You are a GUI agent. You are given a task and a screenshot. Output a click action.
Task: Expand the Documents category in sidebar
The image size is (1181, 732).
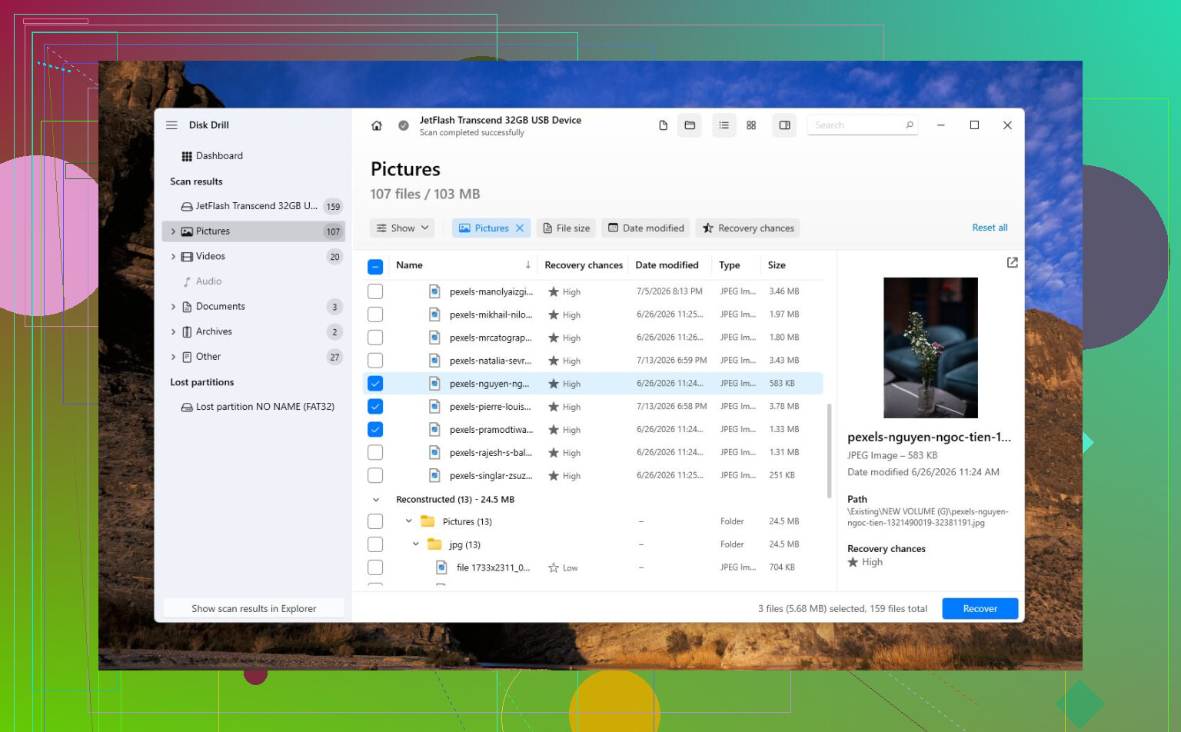point(173,307)
